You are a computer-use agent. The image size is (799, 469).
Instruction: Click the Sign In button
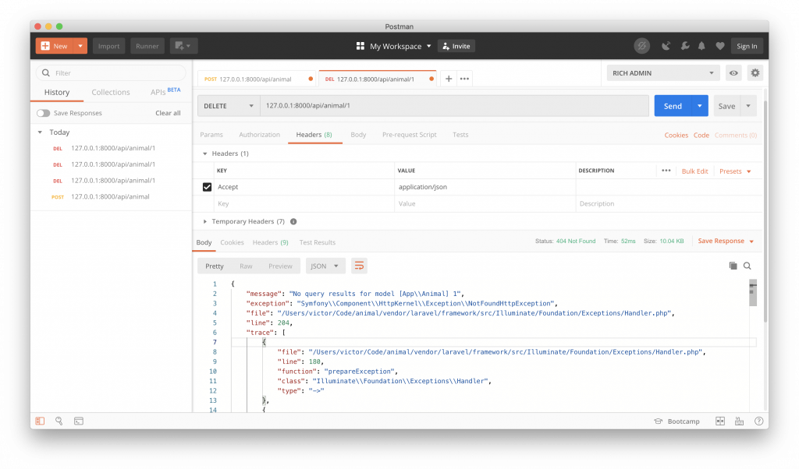pos(747,46)
